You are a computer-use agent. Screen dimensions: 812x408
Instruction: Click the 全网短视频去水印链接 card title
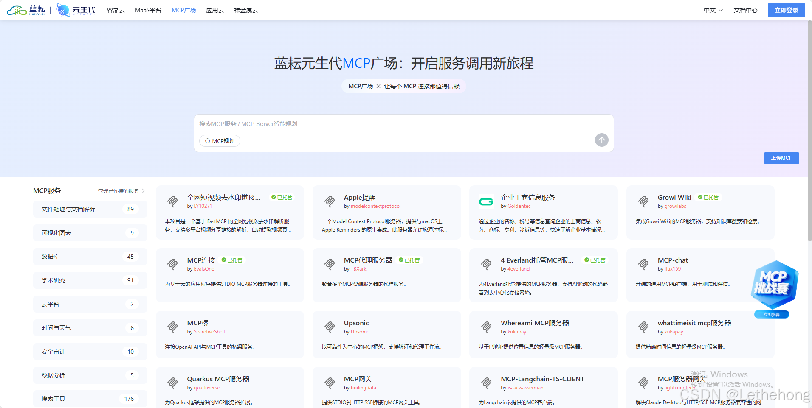[224, 198]
